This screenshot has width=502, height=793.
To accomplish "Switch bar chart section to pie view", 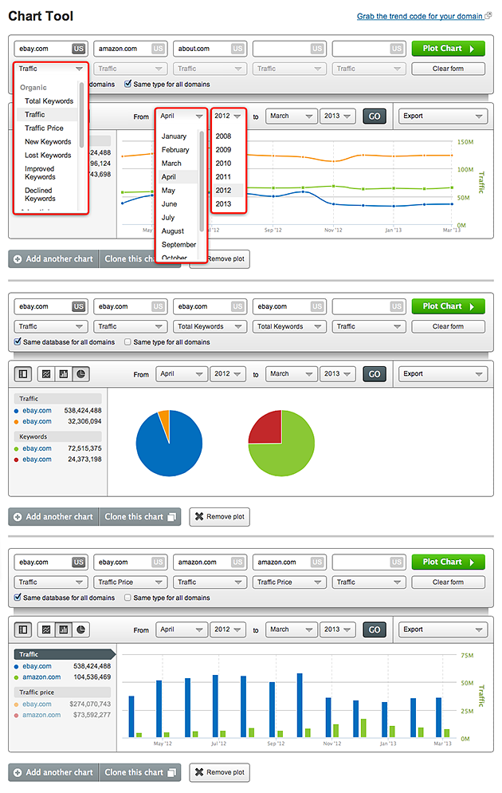I will pos(80,629).
